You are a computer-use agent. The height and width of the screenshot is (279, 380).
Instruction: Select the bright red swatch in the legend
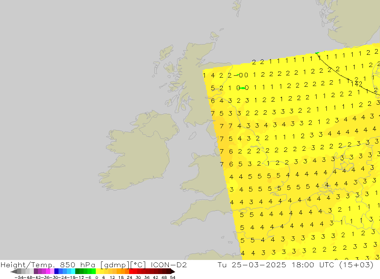(x=131, y=271)
